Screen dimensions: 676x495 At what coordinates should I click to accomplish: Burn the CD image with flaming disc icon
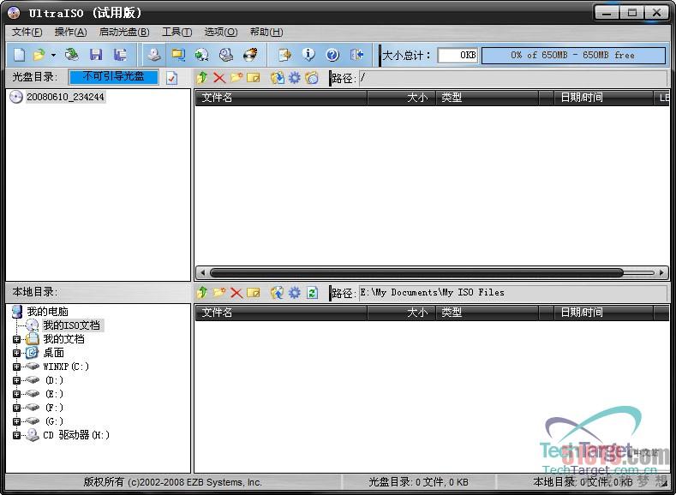250,55
